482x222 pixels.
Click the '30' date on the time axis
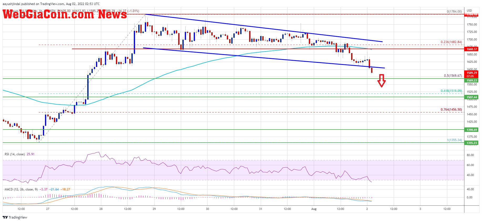(207, 209)
